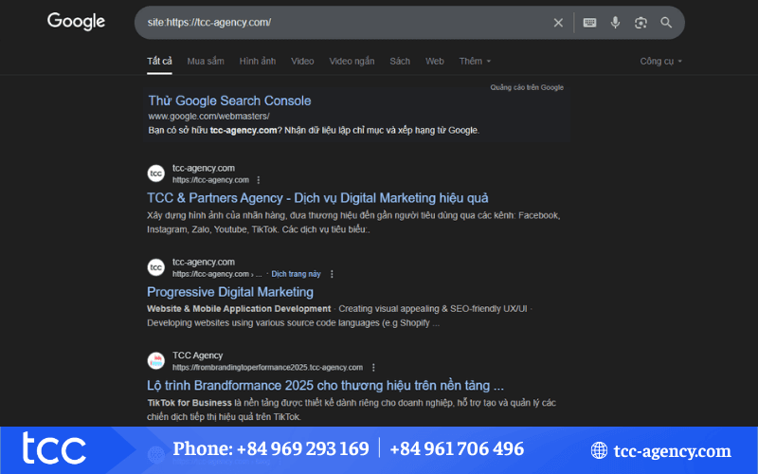Image resolution: width=758 pixels, height=474 pixels.
Task: Click globe icon in bottom banner
Action: pyautogui.click(x=599, y=450)
